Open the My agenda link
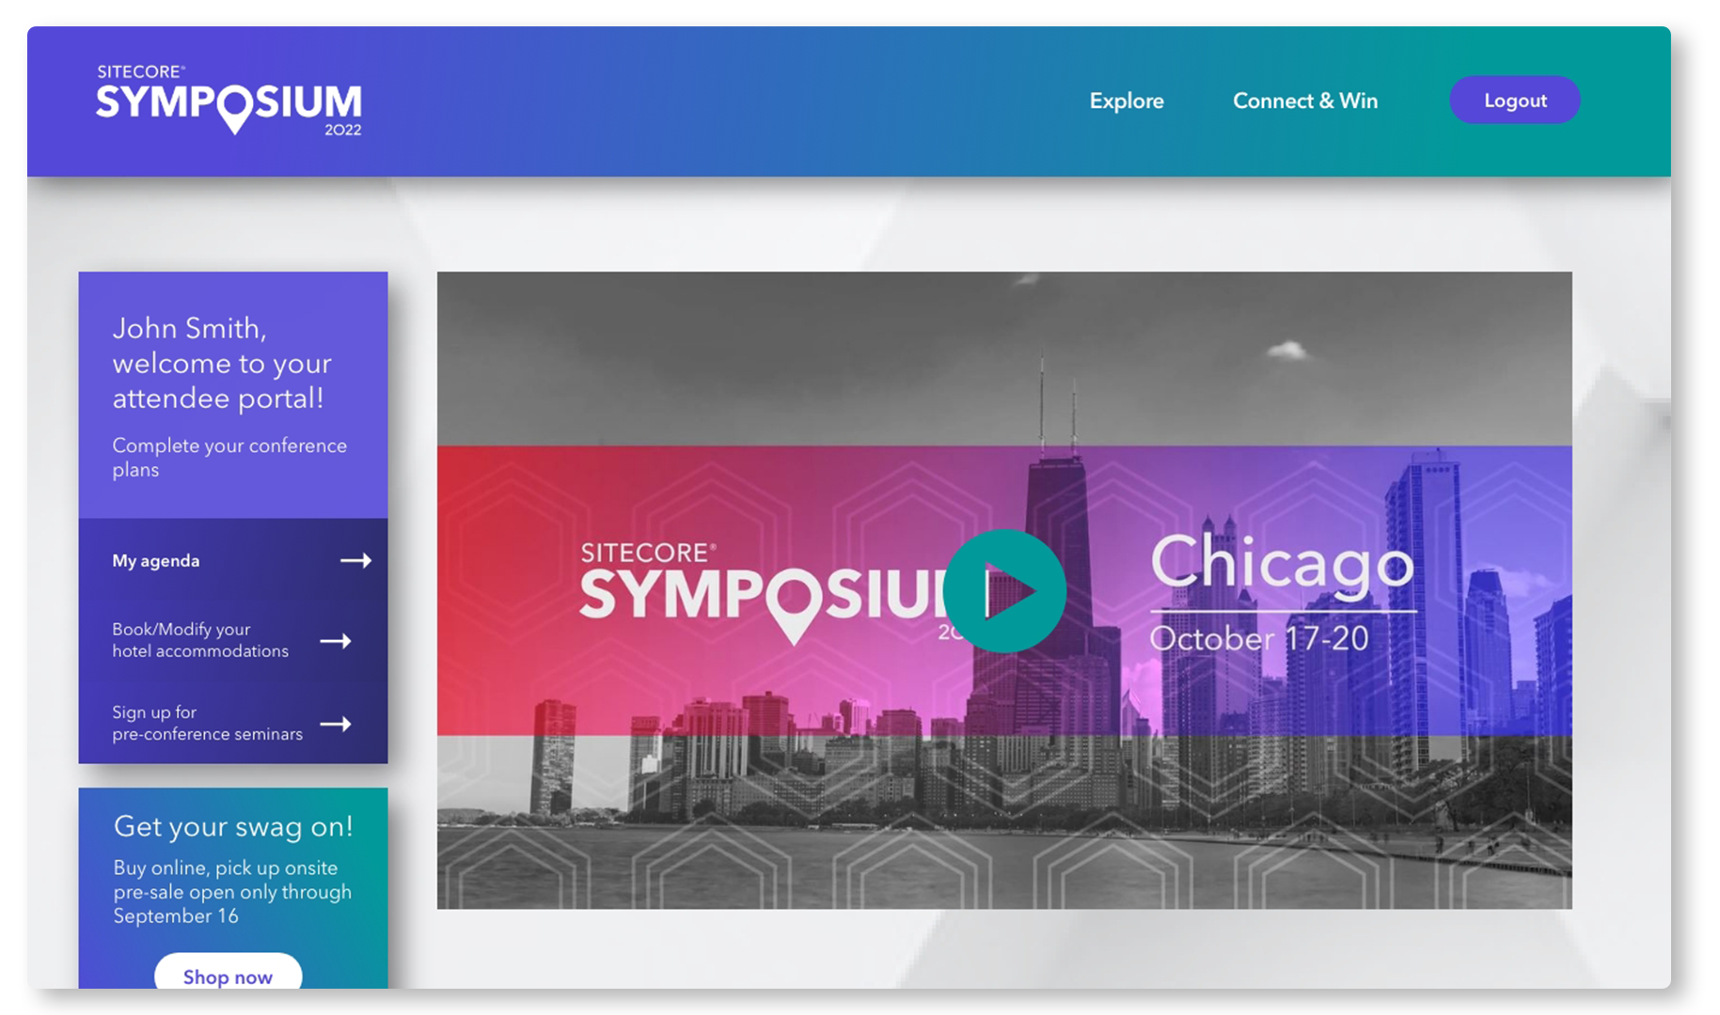 point(156,561)
